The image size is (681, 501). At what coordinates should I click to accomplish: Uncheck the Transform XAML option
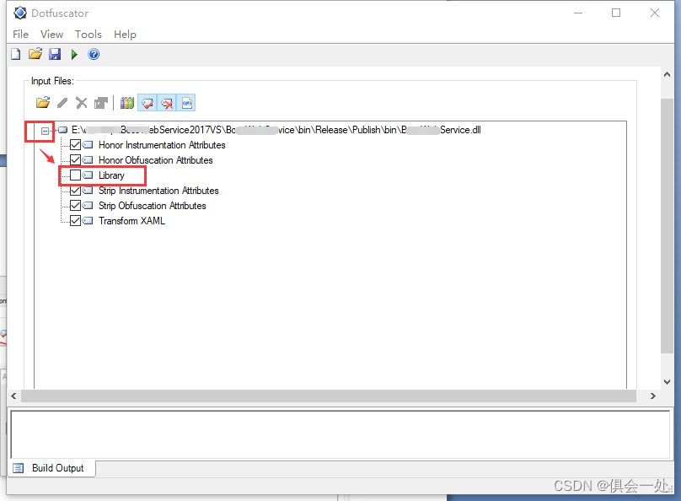coord(76,221)
